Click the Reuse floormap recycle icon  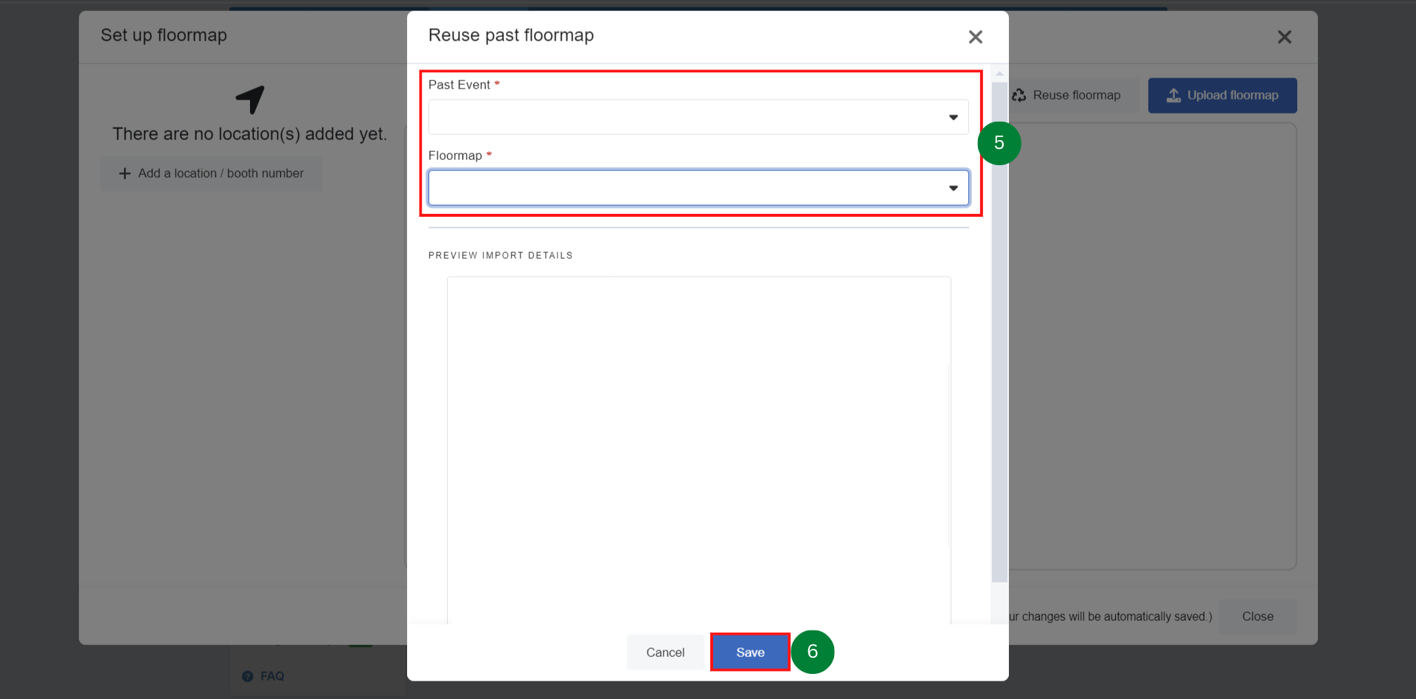pos(1019,95)
